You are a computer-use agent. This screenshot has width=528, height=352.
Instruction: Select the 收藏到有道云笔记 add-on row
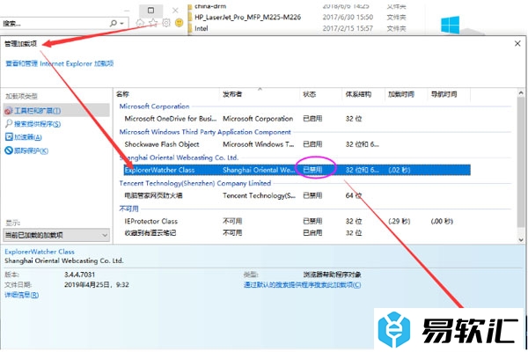click(297, 232)
